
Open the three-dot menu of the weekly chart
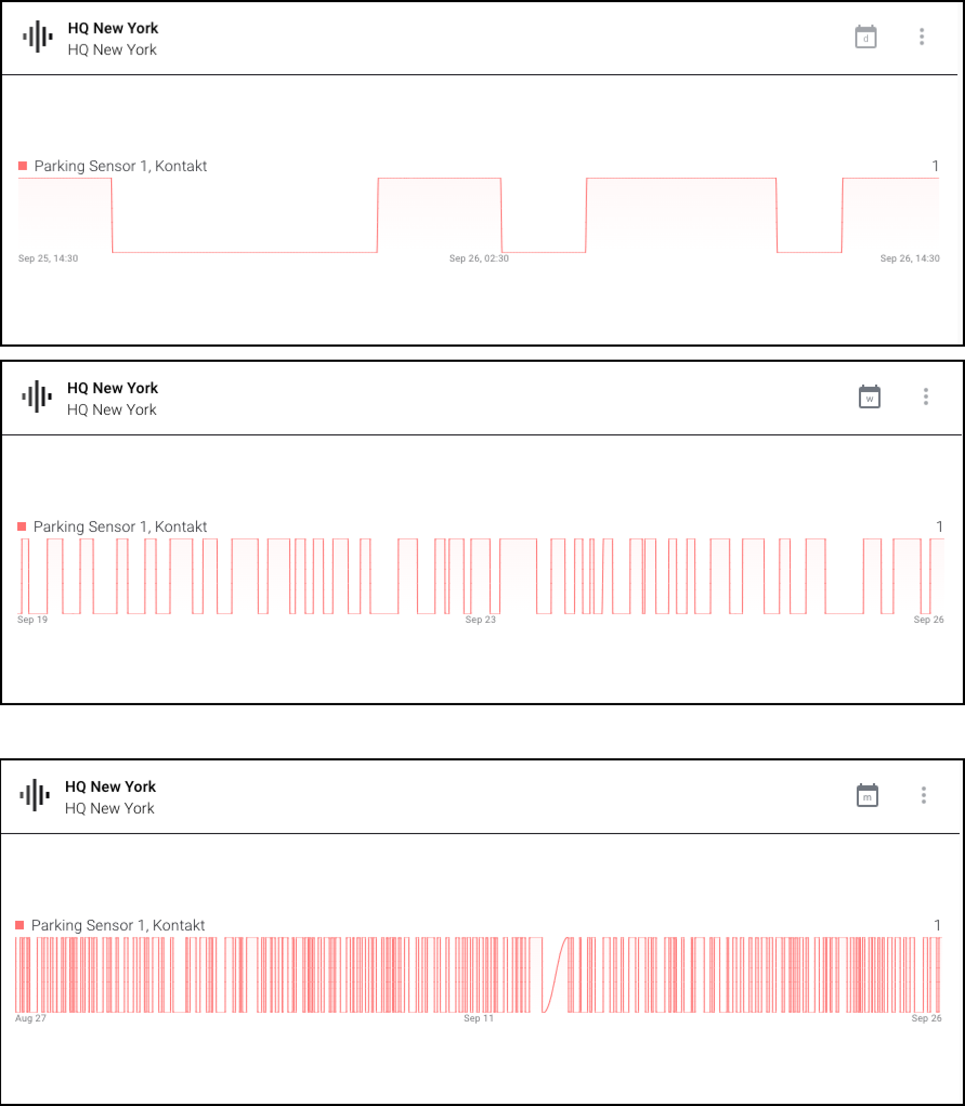(x=925, y=396)
